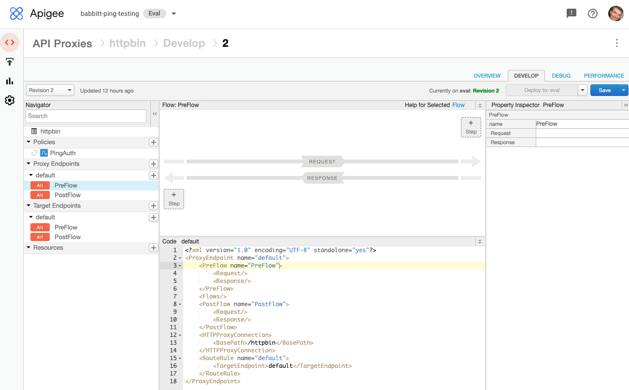Open the environment dropdown next to babbitt-ping-testing
Viewport: 629px width, 390px height.
pos(173,13)
